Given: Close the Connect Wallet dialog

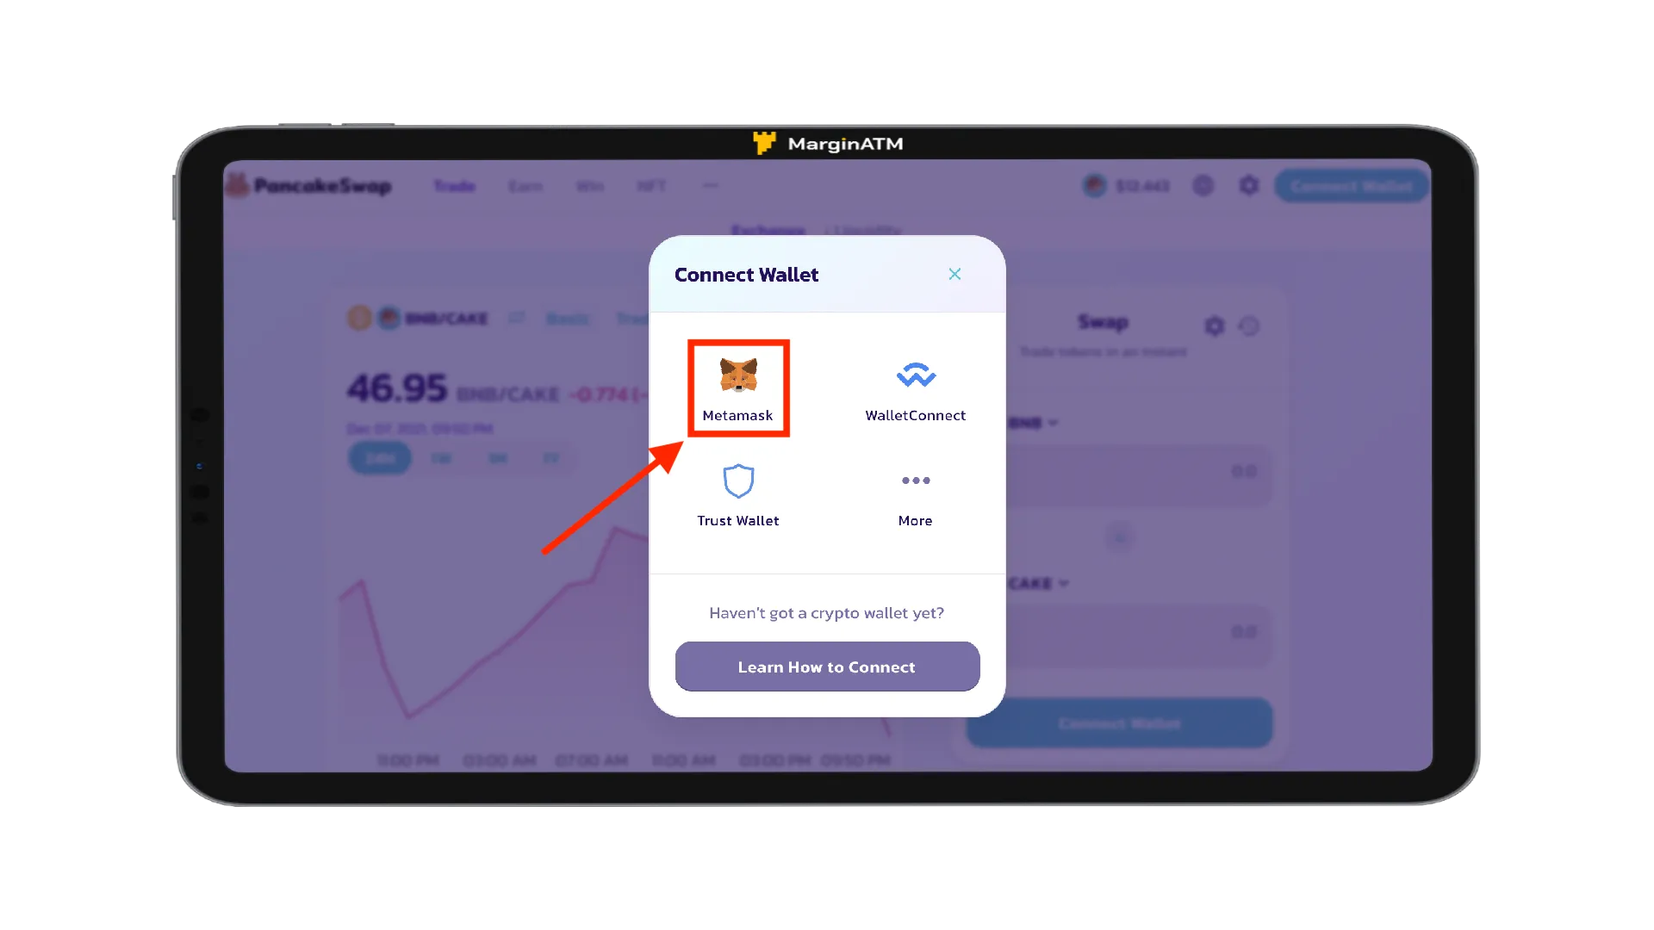Looking at the screenshot, I should pos(954,274).
